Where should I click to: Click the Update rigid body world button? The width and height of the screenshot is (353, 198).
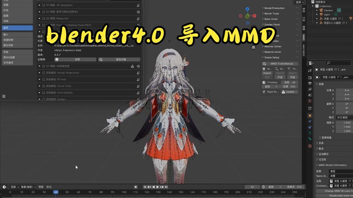(289, 92)
